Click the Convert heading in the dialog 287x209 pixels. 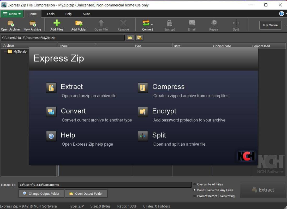73,111
